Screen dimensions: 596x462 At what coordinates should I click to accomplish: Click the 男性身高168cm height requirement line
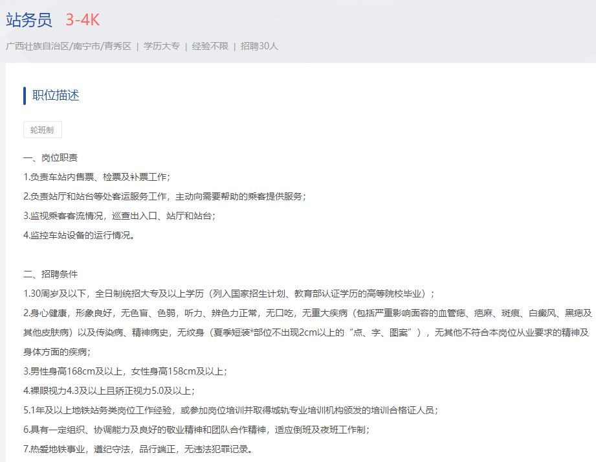click(125, 371)
